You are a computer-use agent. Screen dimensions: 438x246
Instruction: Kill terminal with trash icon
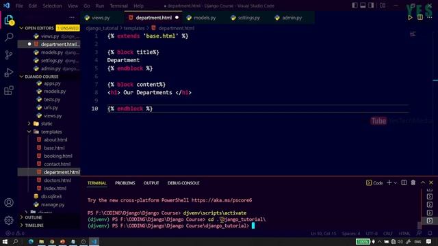point(413,182)
